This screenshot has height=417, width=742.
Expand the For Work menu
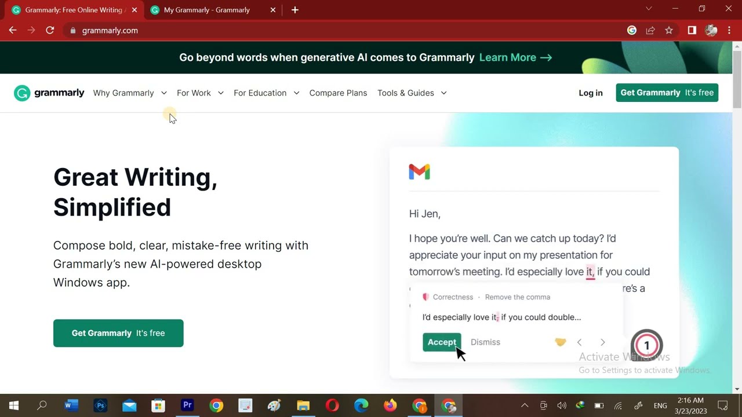pyautogui.click(x=200, y=93)
